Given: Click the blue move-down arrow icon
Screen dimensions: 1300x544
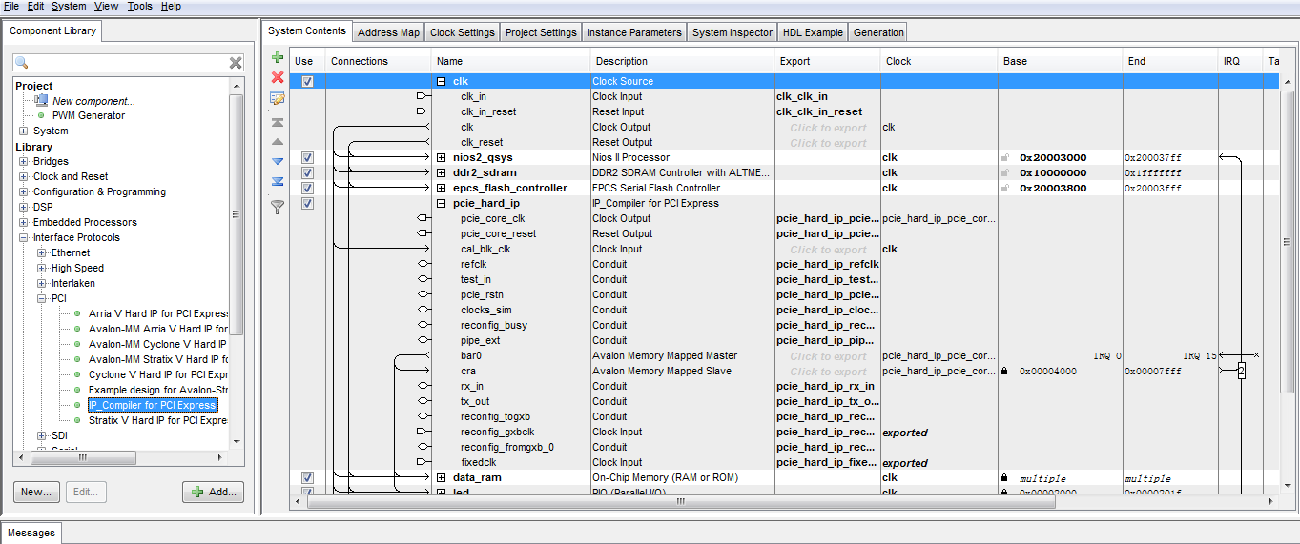Looking at the screenshot, I should pyautogui.click(x=278, y=161).
